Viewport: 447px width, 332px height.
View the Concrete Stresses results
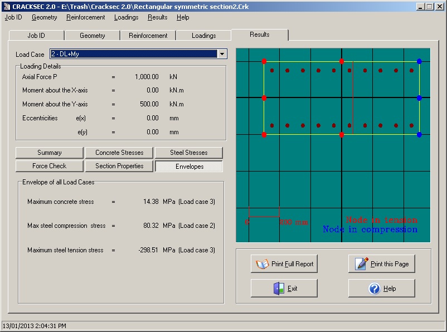pyautogui.click(x=119, y=153)
